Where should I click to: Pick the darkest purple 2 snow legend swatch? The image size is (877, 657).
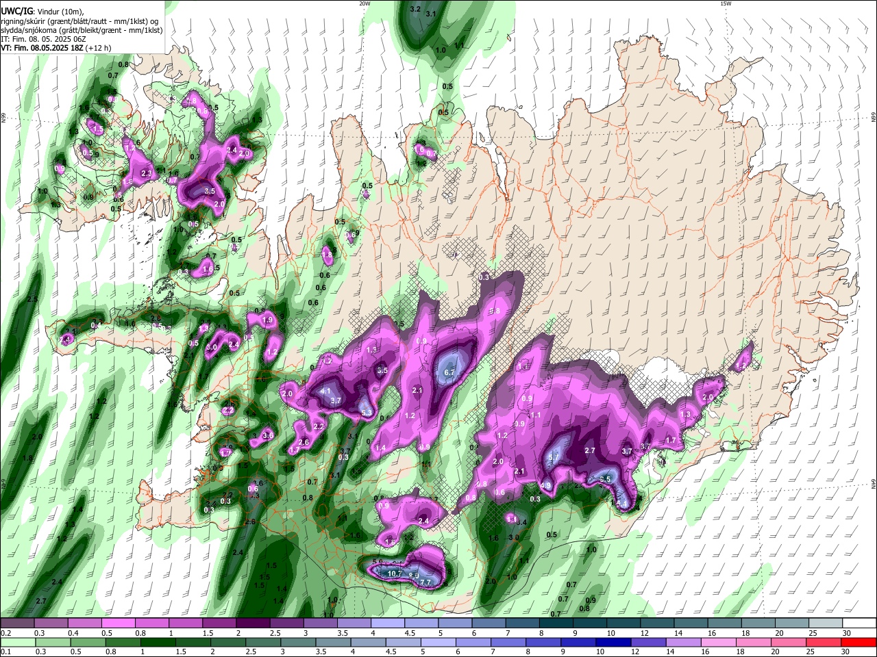(x=253, y=623)
